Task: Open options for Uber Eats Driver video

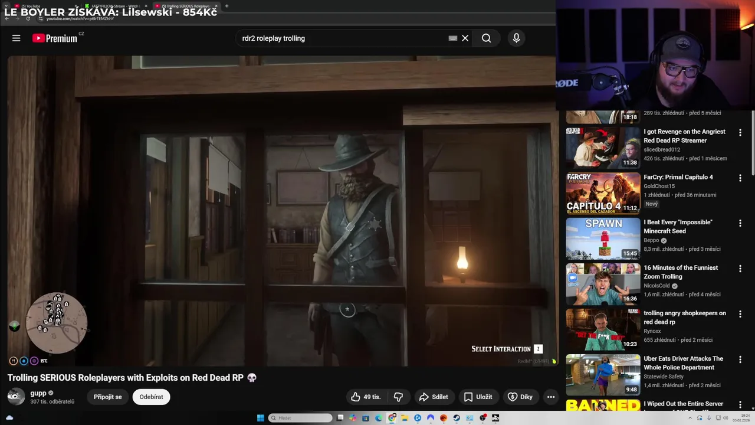Action: (x=740, y=359)
